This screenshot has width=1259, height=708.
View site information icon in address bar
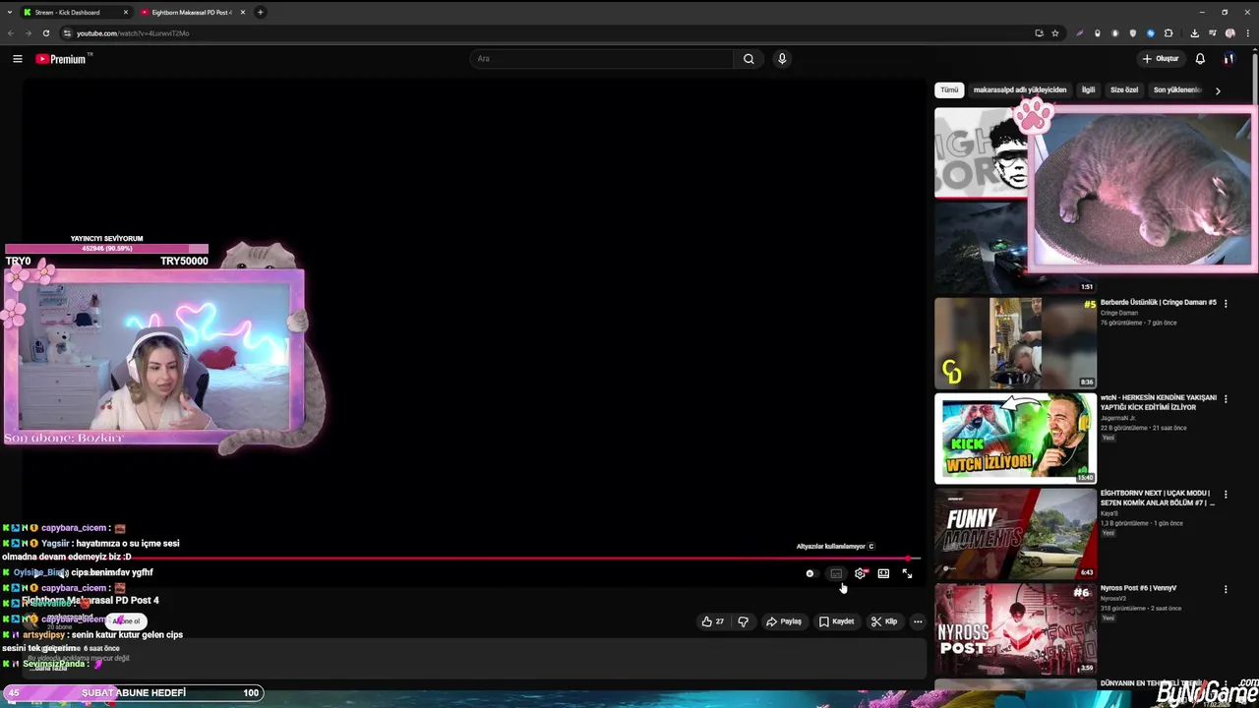point(67,33)
